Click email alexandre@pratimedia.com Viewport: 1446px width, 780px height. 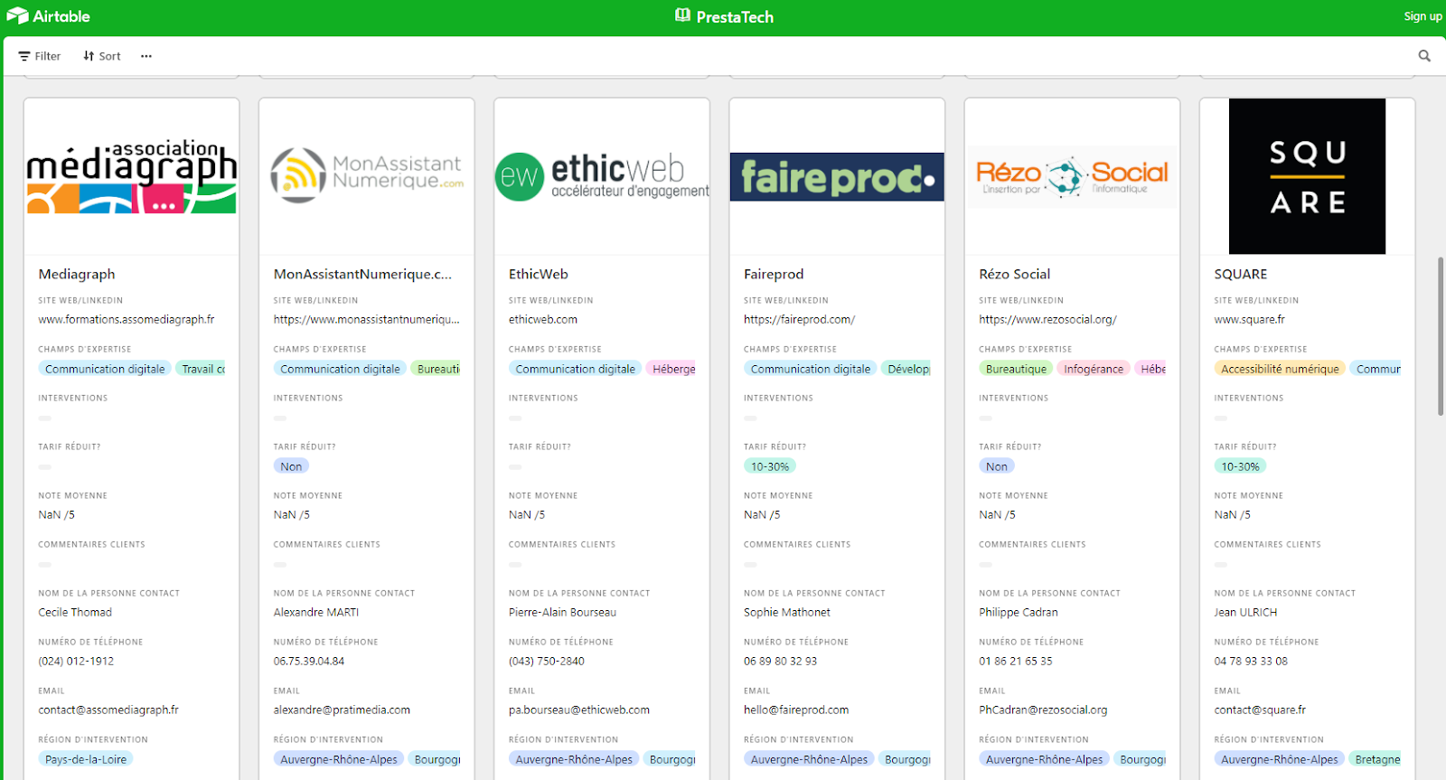[x=342, y=710]
